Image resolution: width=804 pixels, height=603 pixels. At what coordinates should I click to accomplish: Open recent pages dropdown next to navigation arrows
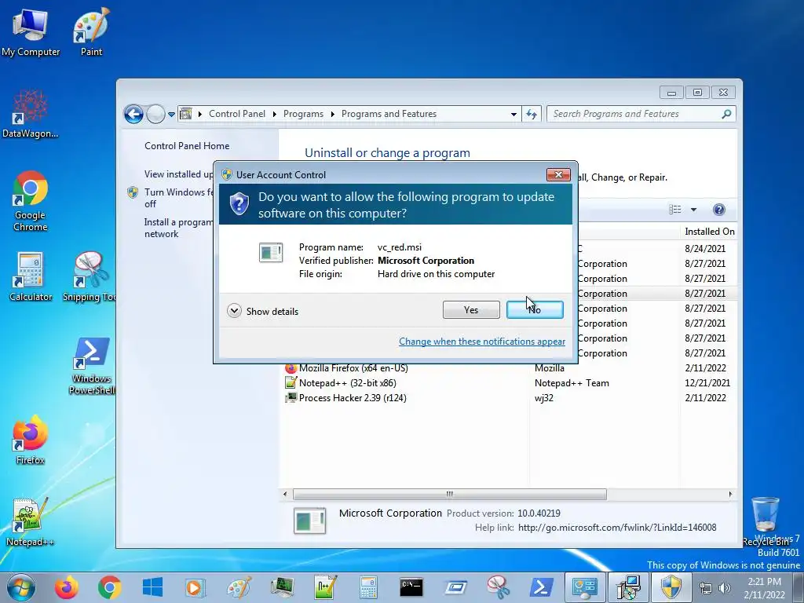[171, 115]
